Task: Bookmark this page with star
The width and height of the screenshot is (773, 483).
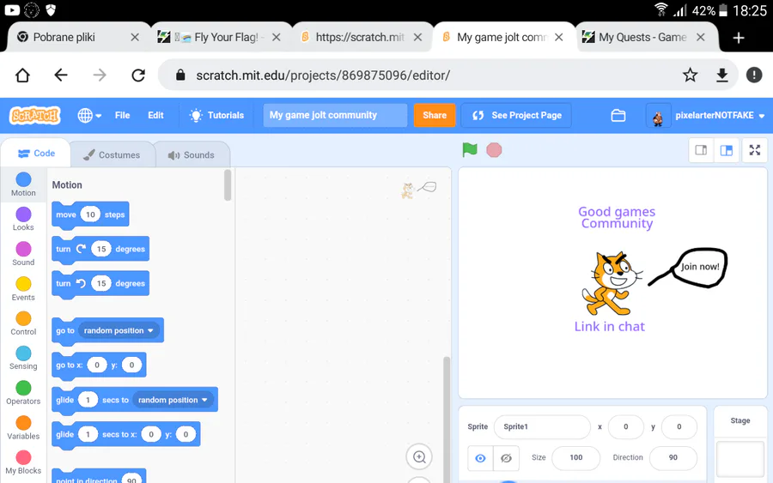Action: click(691, 75)
